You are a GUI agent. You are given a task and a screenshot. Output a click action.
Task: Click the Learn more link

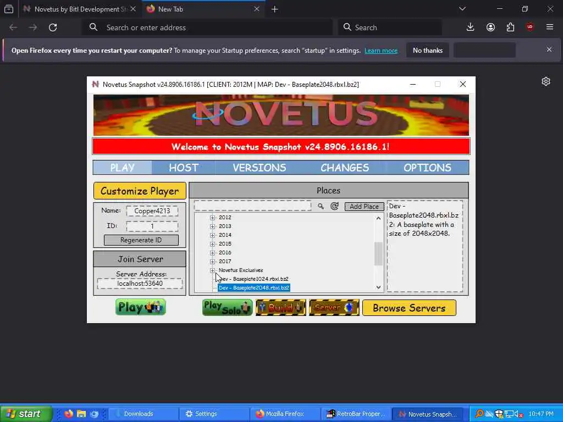(381, 51)
